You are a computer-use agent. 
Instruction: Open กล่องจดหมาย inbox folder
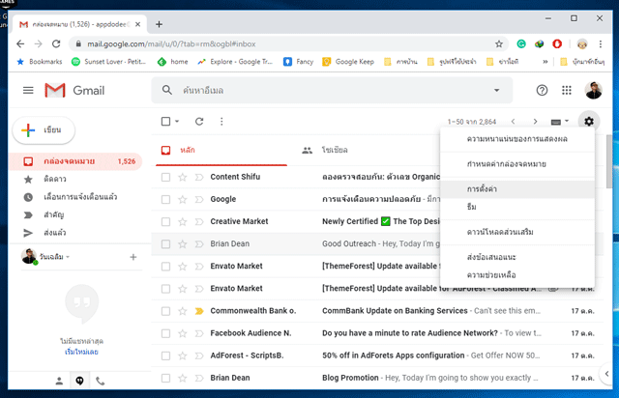[x=75, y=161]
